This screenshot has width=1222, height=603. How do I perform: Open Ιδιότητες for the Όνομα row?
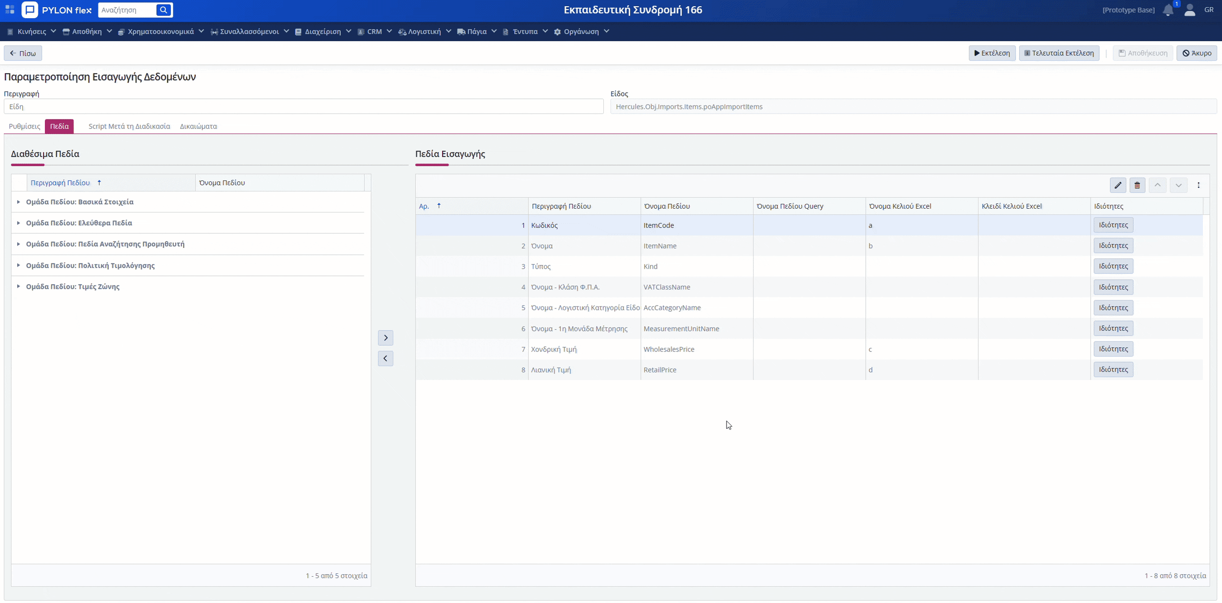tap(1113, 245)
